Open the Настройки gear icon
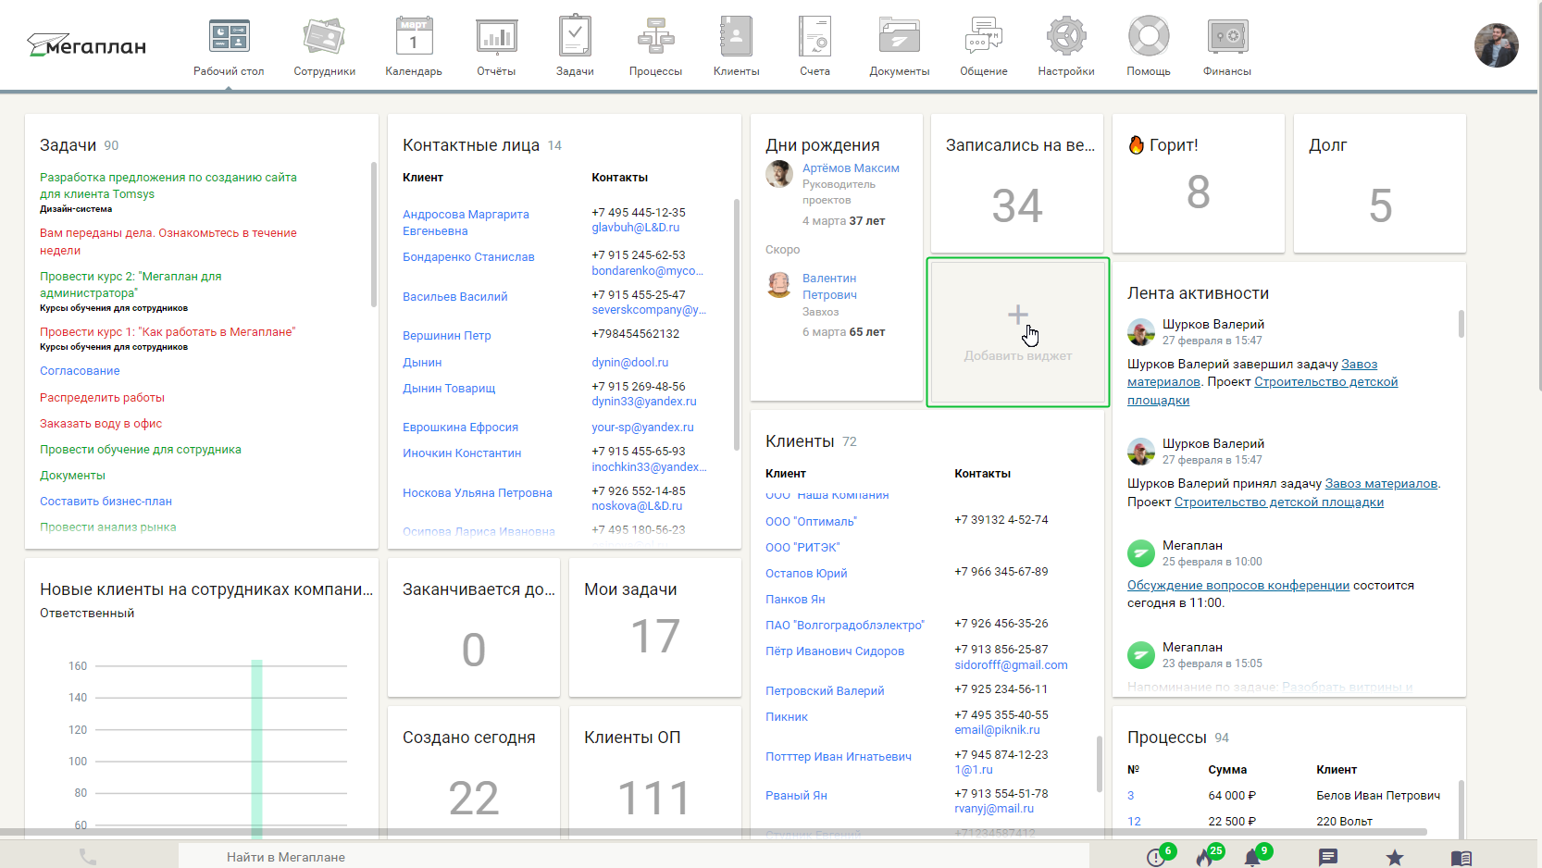The image size is (1542, 868). 1066,37
